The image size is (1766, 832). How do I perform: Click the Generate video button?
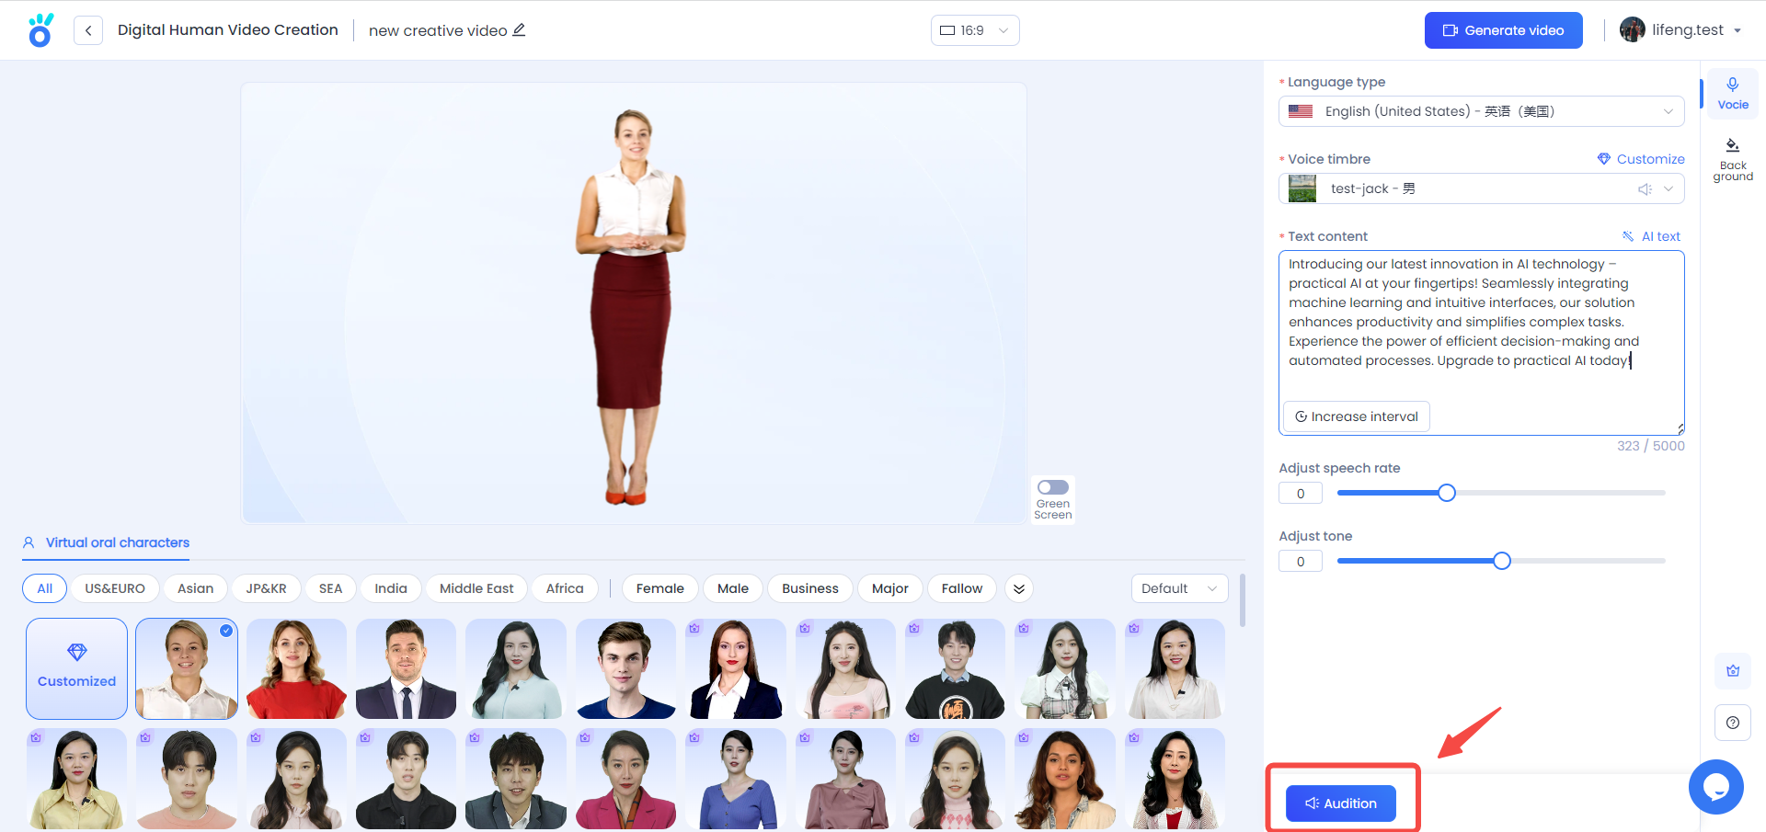(1504, 30)
